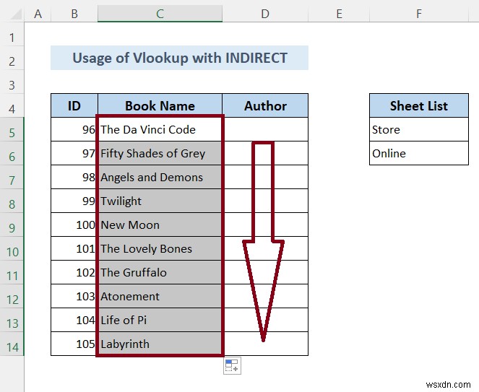
Task: Open the Auto Fill Options icon
Action: pos(232,365)
